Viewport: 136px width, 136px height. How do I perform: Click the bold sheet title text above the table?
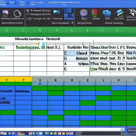[37, 39]
